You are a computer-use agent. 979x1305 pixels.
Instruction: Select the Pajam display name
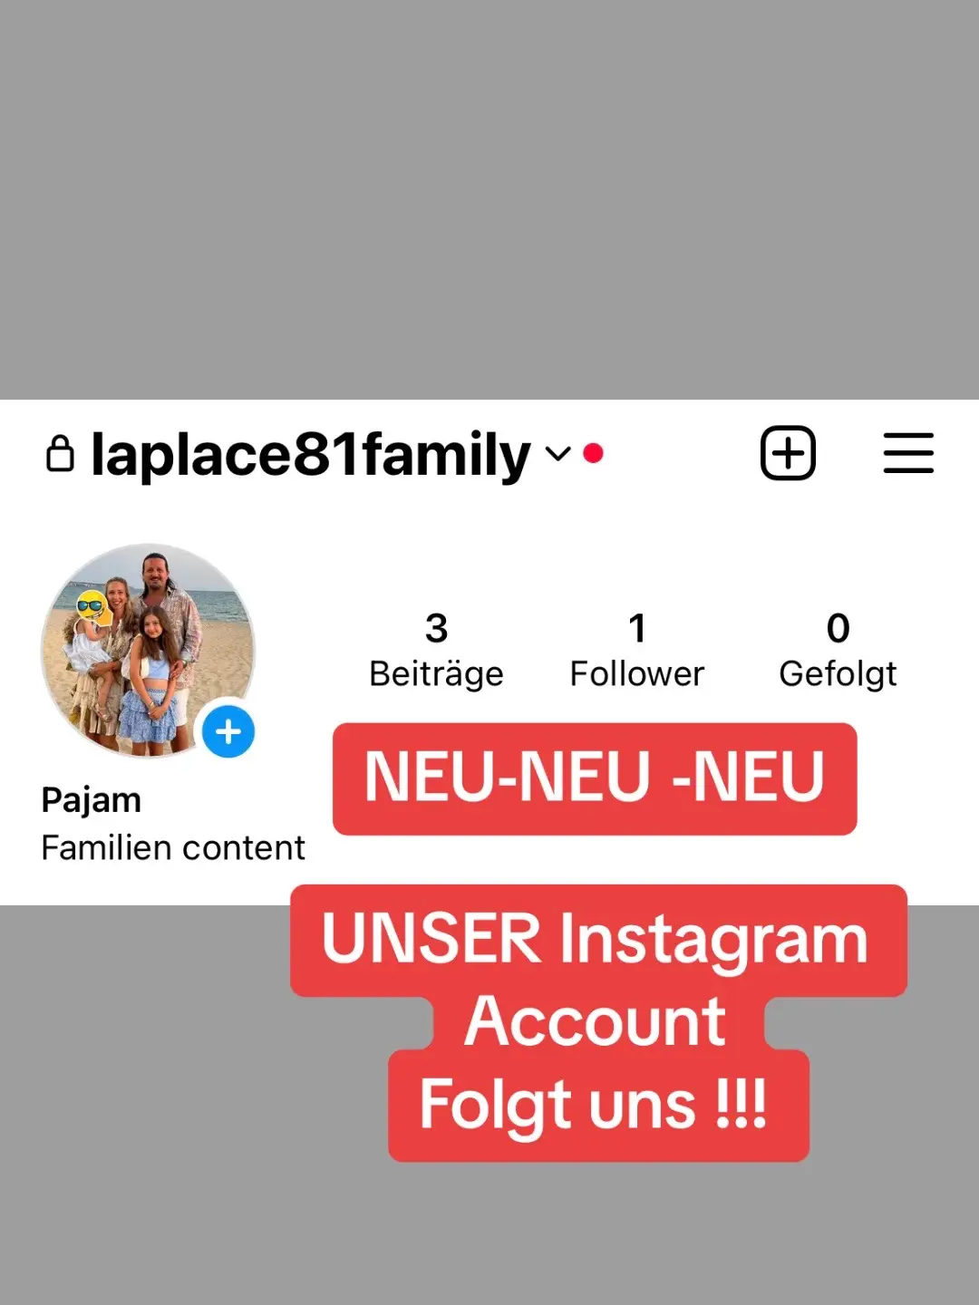point(92,800)
